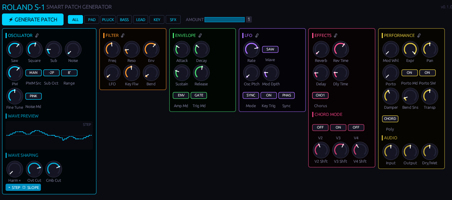
Task: Click the Amount value box
Action: click(249, 19)
